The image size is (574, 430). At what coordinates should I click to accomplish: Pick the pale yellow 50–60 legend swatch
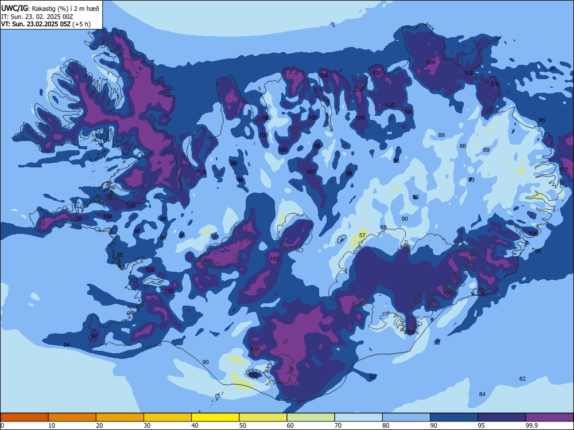tap(263, 417)
